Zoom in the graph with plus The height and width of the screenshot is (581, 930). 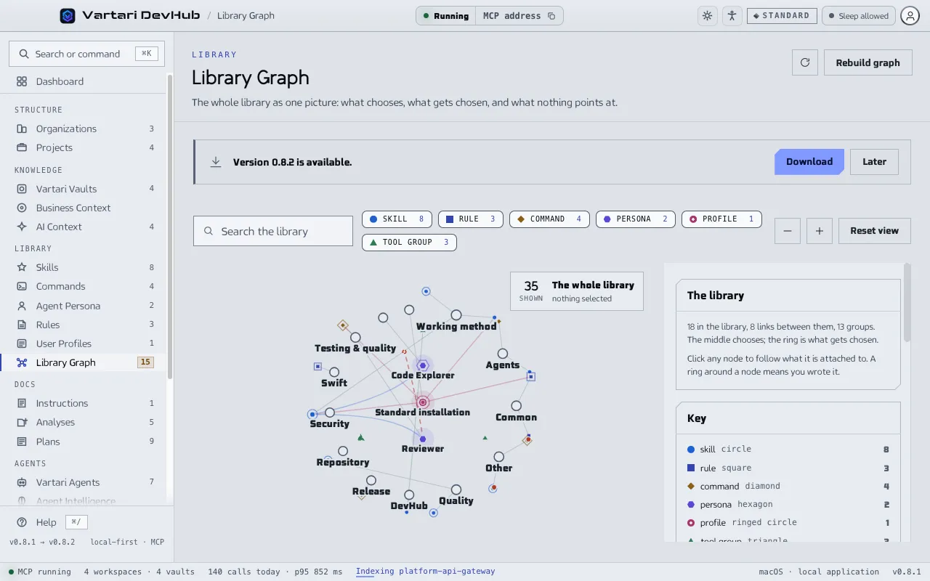coord(820,231)
